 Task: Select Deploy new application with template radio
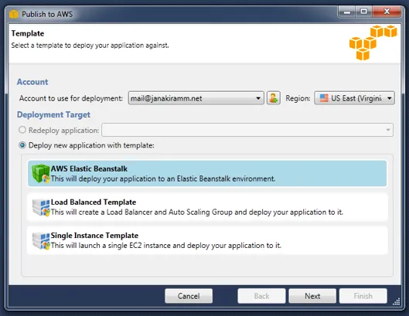[x=22, y=145]
